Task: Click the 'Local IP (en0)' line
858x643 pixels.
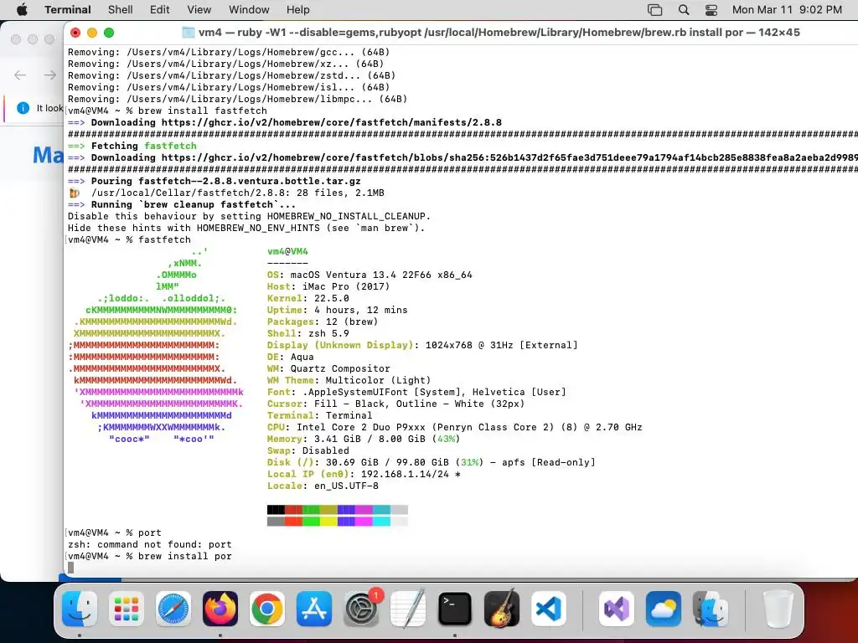Action: pos(364,474)
